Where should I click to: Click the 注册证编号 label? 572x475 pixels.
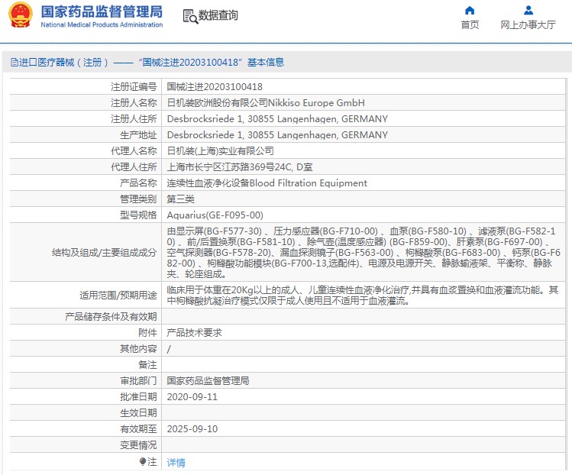134,87
